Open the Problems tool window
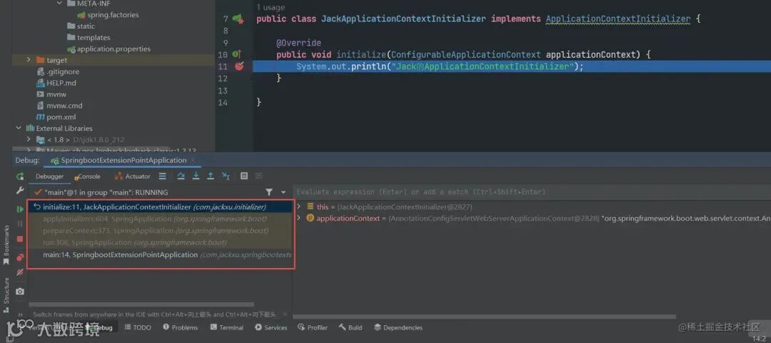This screenshot has height=343, width=771. [180, 328]
